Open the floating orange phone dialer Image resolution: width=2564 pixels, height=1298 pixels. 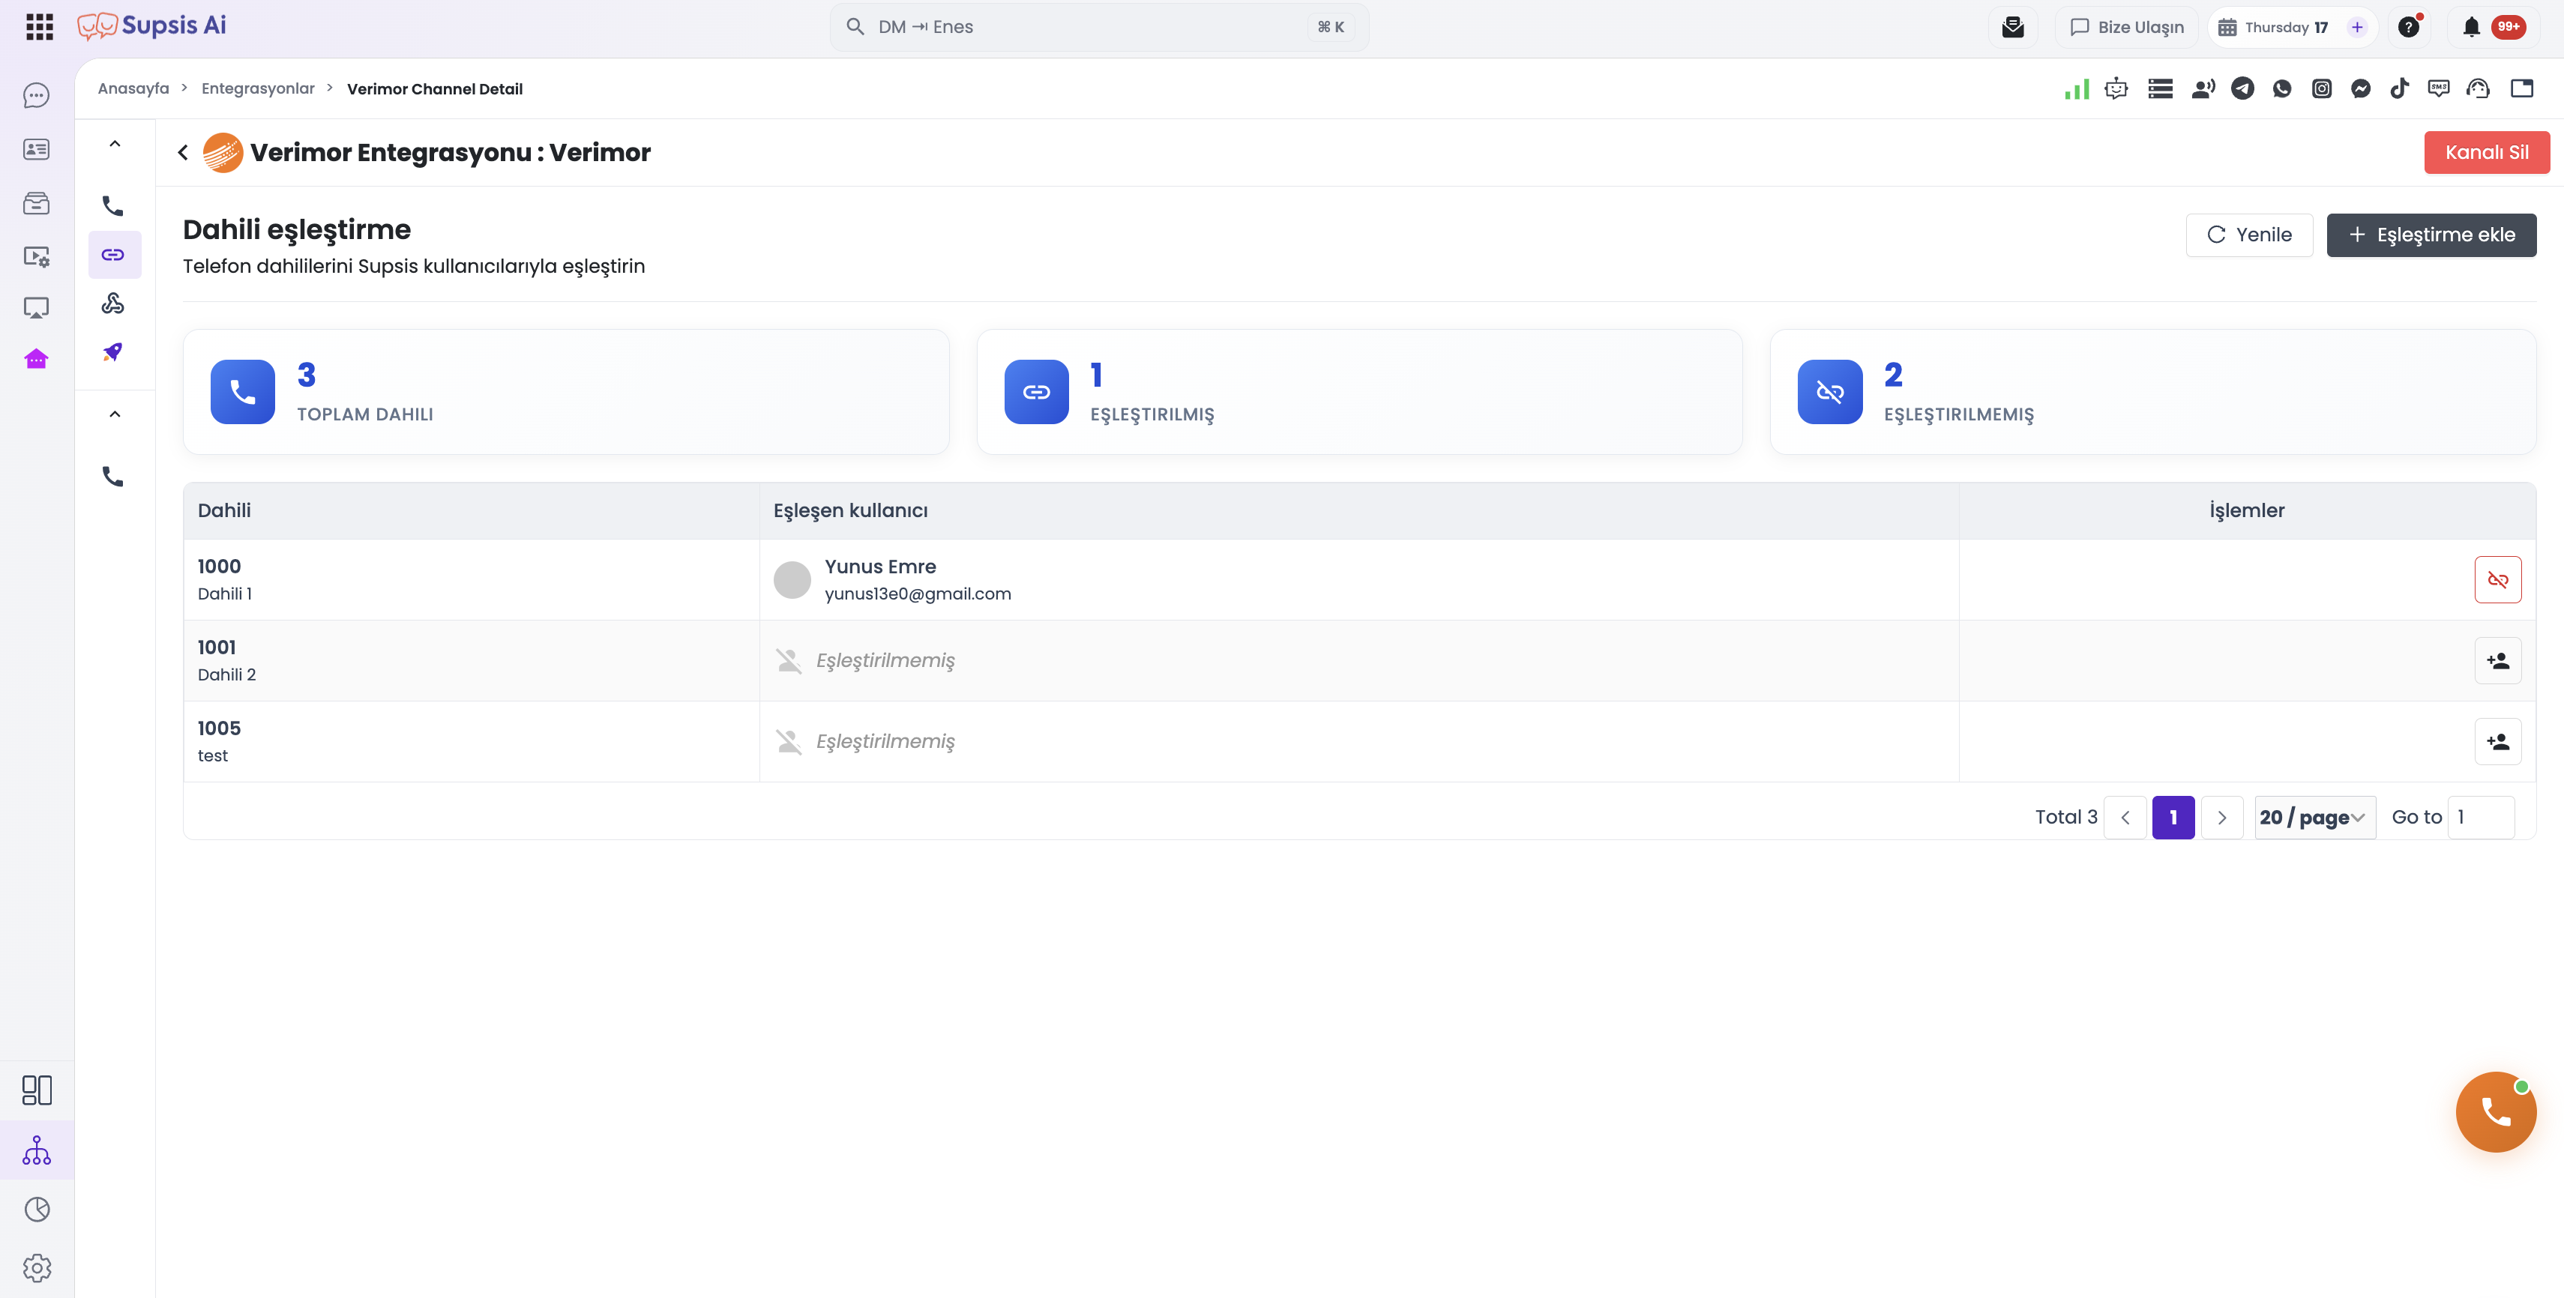point(2497,1112)
